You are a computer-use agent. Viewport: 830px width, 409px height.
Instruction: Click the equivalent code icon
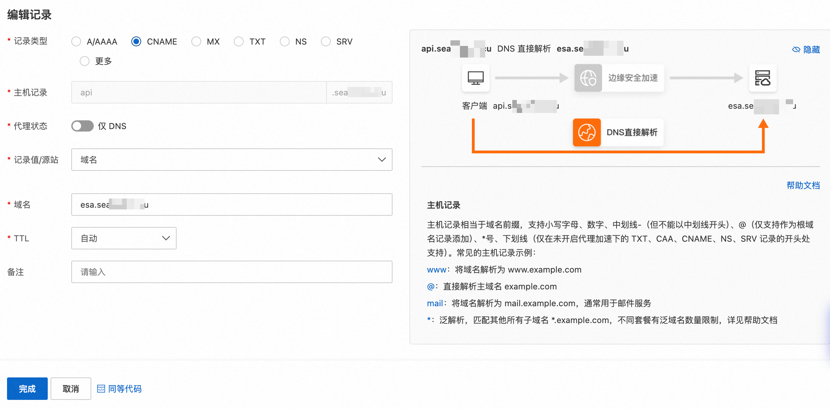(x=101, y=389)
